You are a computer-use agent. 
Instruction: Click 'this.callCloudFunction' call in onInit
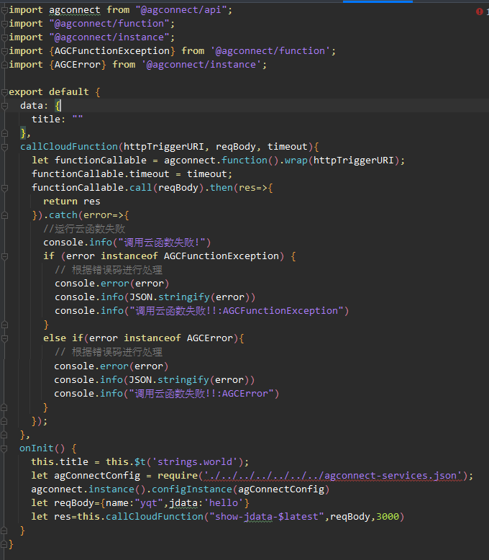(x=140, y=517)
